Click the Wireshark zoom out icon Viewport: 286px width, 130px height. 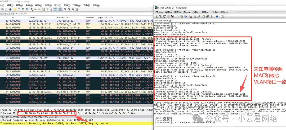tap(69, 10)
